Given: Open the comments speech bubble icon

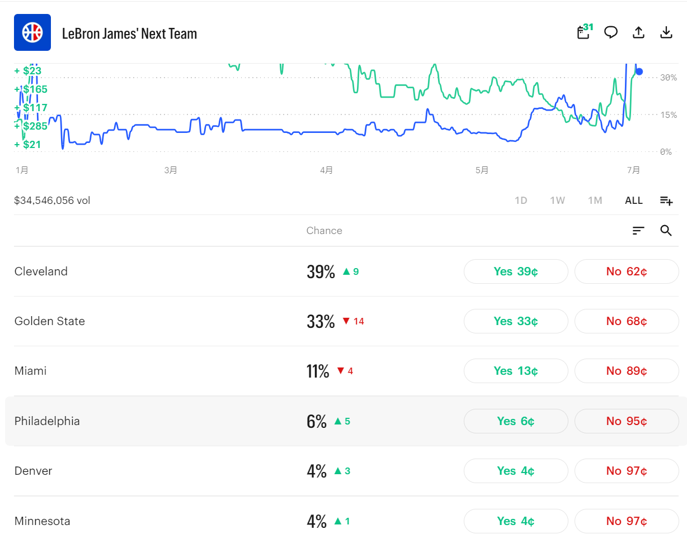Looking at the screenshot, I should pos(611,32).
